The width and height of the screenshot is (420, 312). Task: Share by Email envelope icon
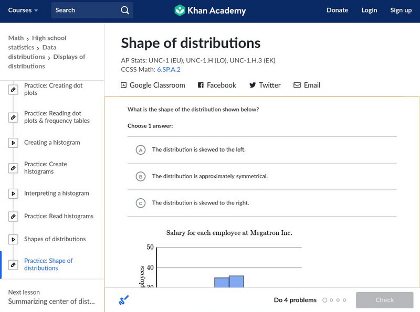click(297, 85)
